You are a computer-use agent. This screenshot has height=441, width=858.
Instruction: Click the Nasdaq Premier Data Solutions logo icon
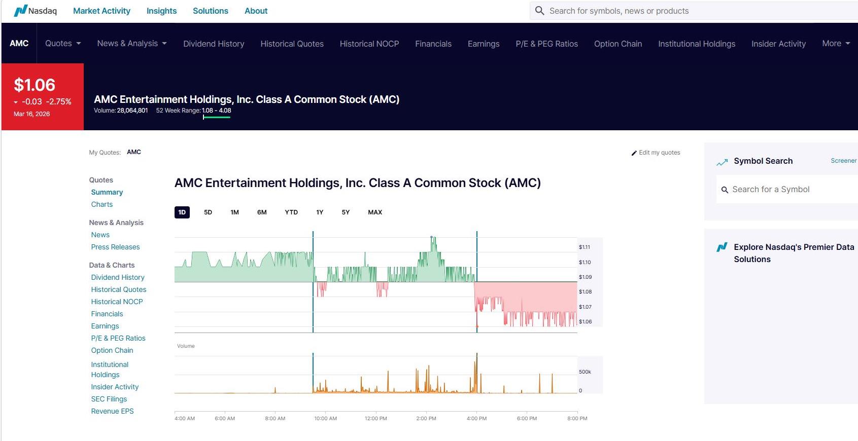[x=722, y=247]
